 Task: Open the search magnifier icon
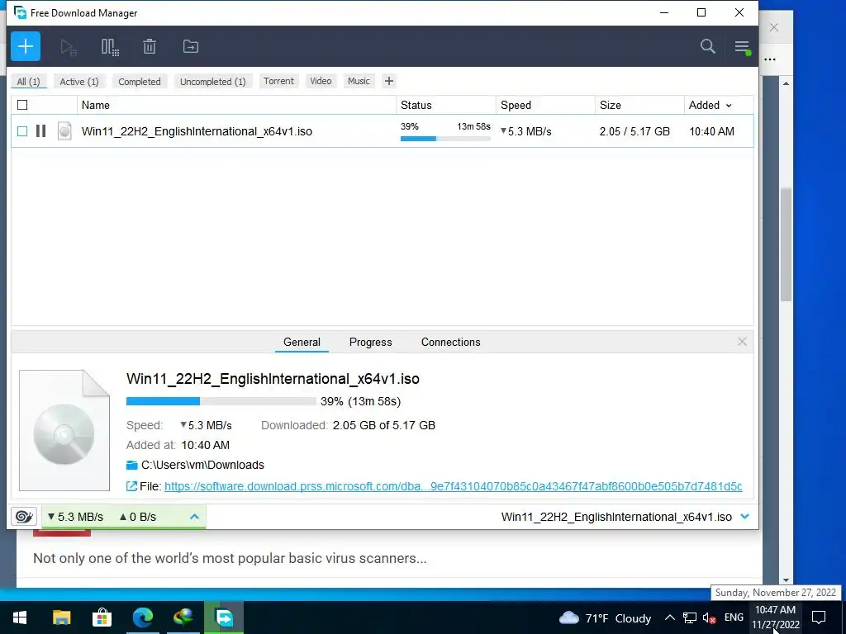(707, 46)
